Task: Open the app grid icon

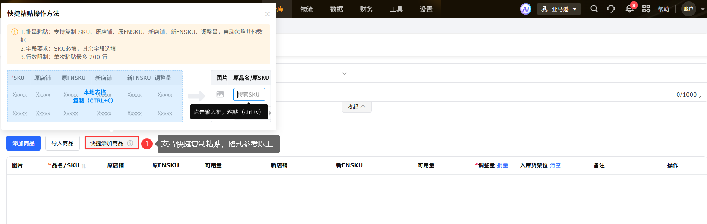Action: click(x=646, y=9)
